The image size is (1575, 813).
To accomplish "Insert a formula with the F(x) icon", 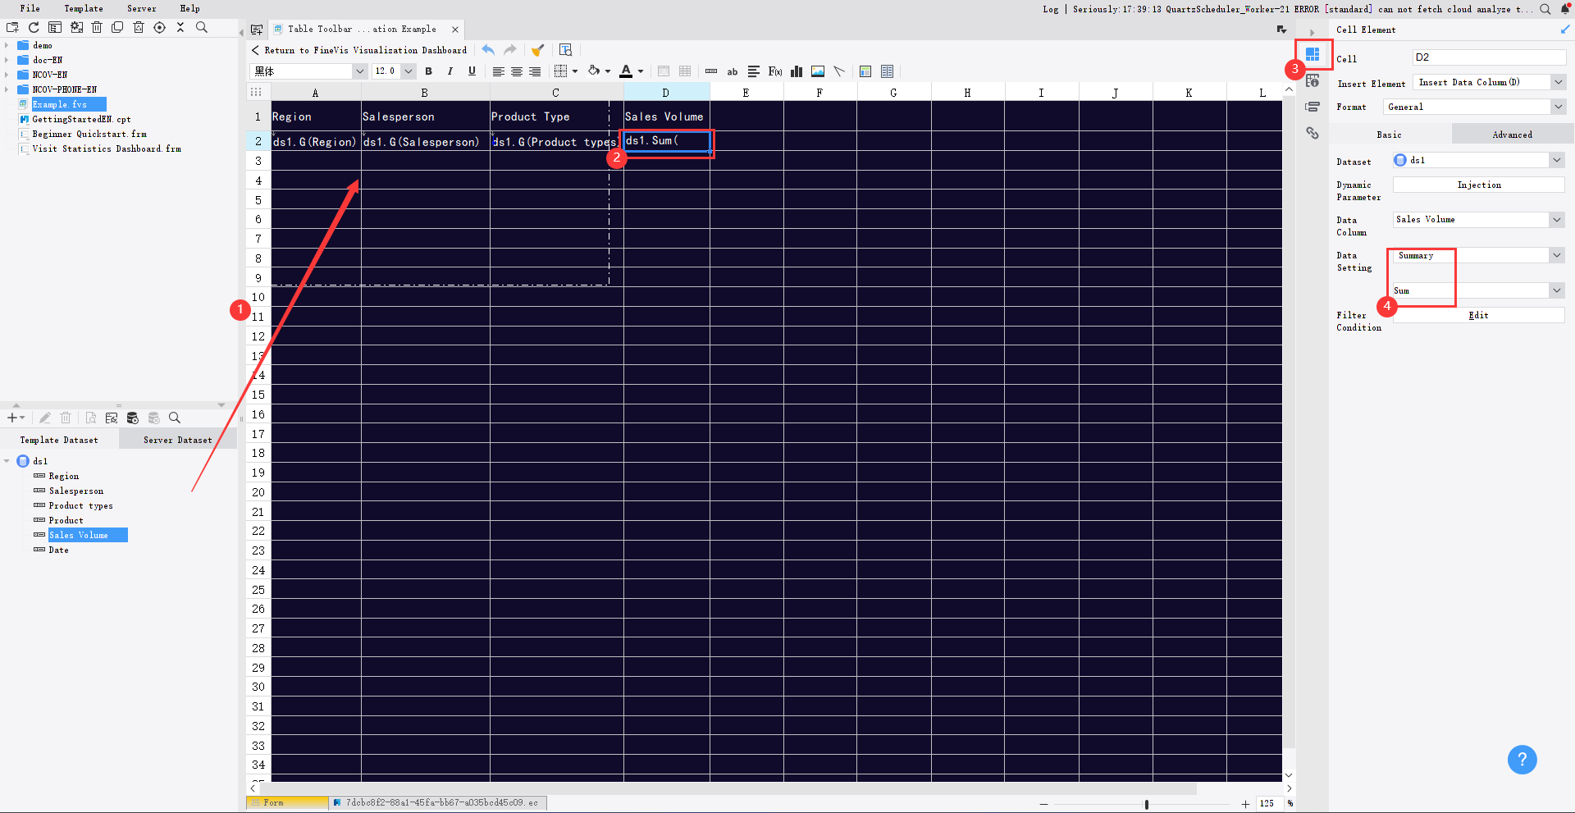I will [774, 71].
